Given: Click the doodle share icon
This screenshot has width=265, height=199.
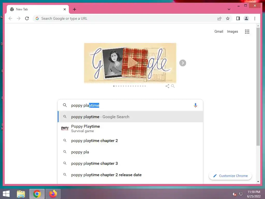Looking at the screenshot, I should (x=167, y=86).
